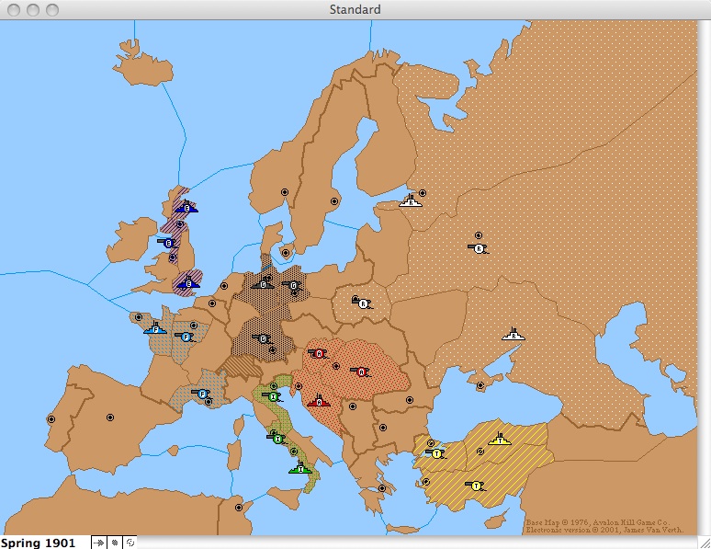Click the Sweden supply center dot
711x549 pixels.
[334, 201]
